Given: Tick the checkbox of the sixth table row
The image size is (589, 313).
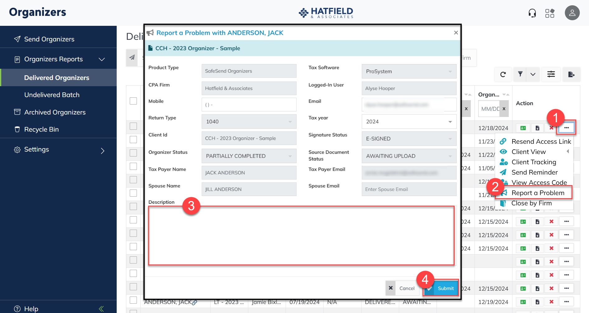Looking at the screenshot, I should click(133, 193).
